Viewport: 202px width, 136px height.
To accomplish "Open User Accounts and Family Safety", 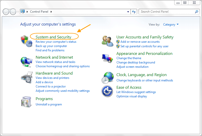I will [145, 37].
